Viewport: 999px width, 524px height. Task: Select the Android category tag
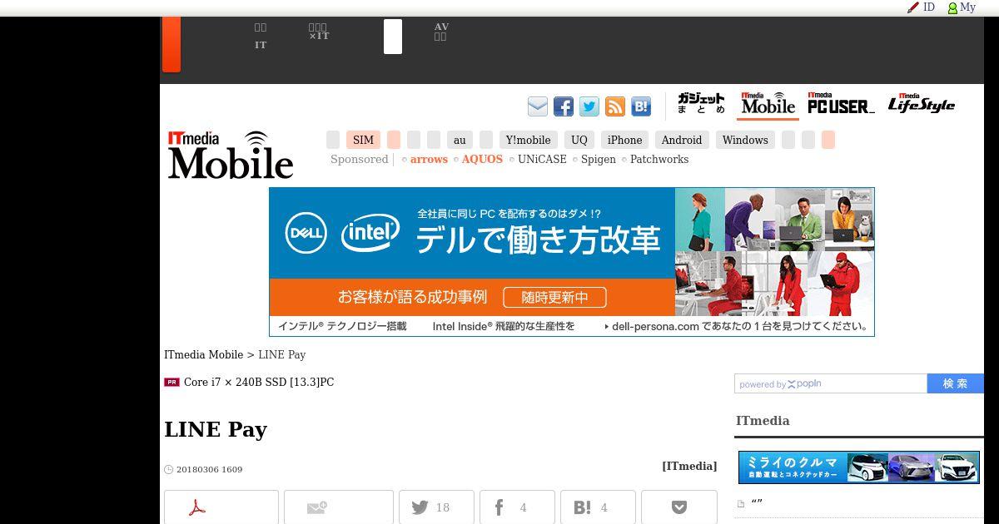pos(682,140)
